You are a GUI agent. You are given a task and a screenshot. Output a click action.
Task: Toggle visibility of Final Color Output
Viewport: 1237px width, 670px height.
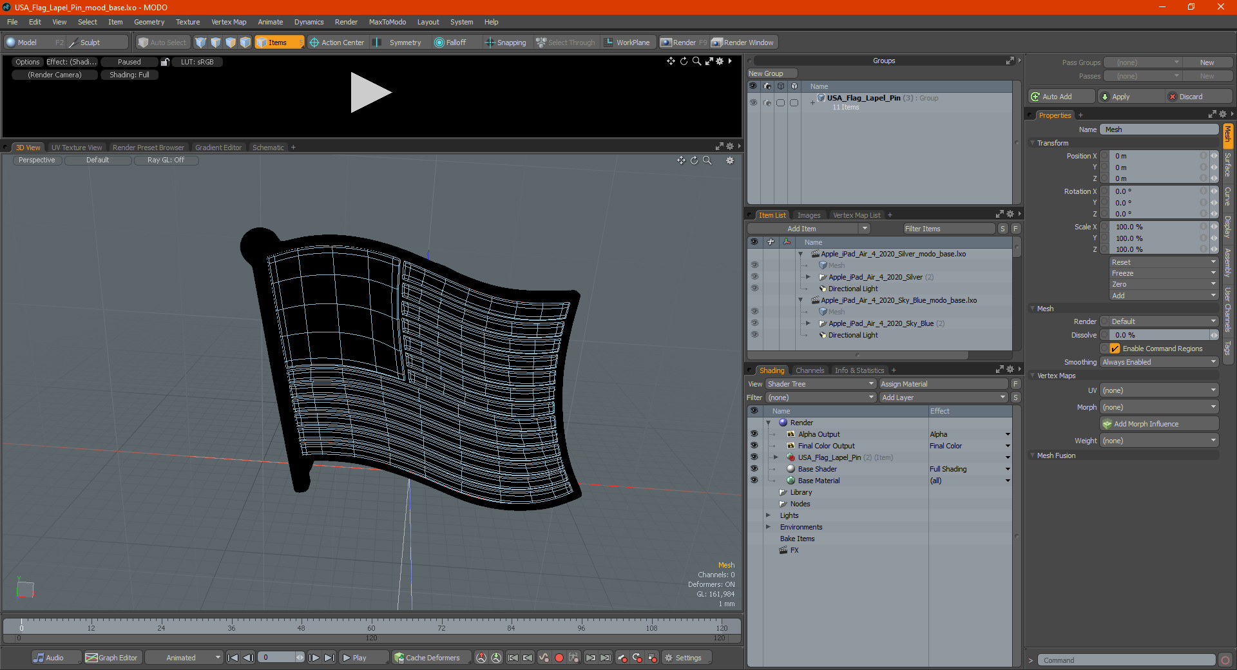[754, 446]
